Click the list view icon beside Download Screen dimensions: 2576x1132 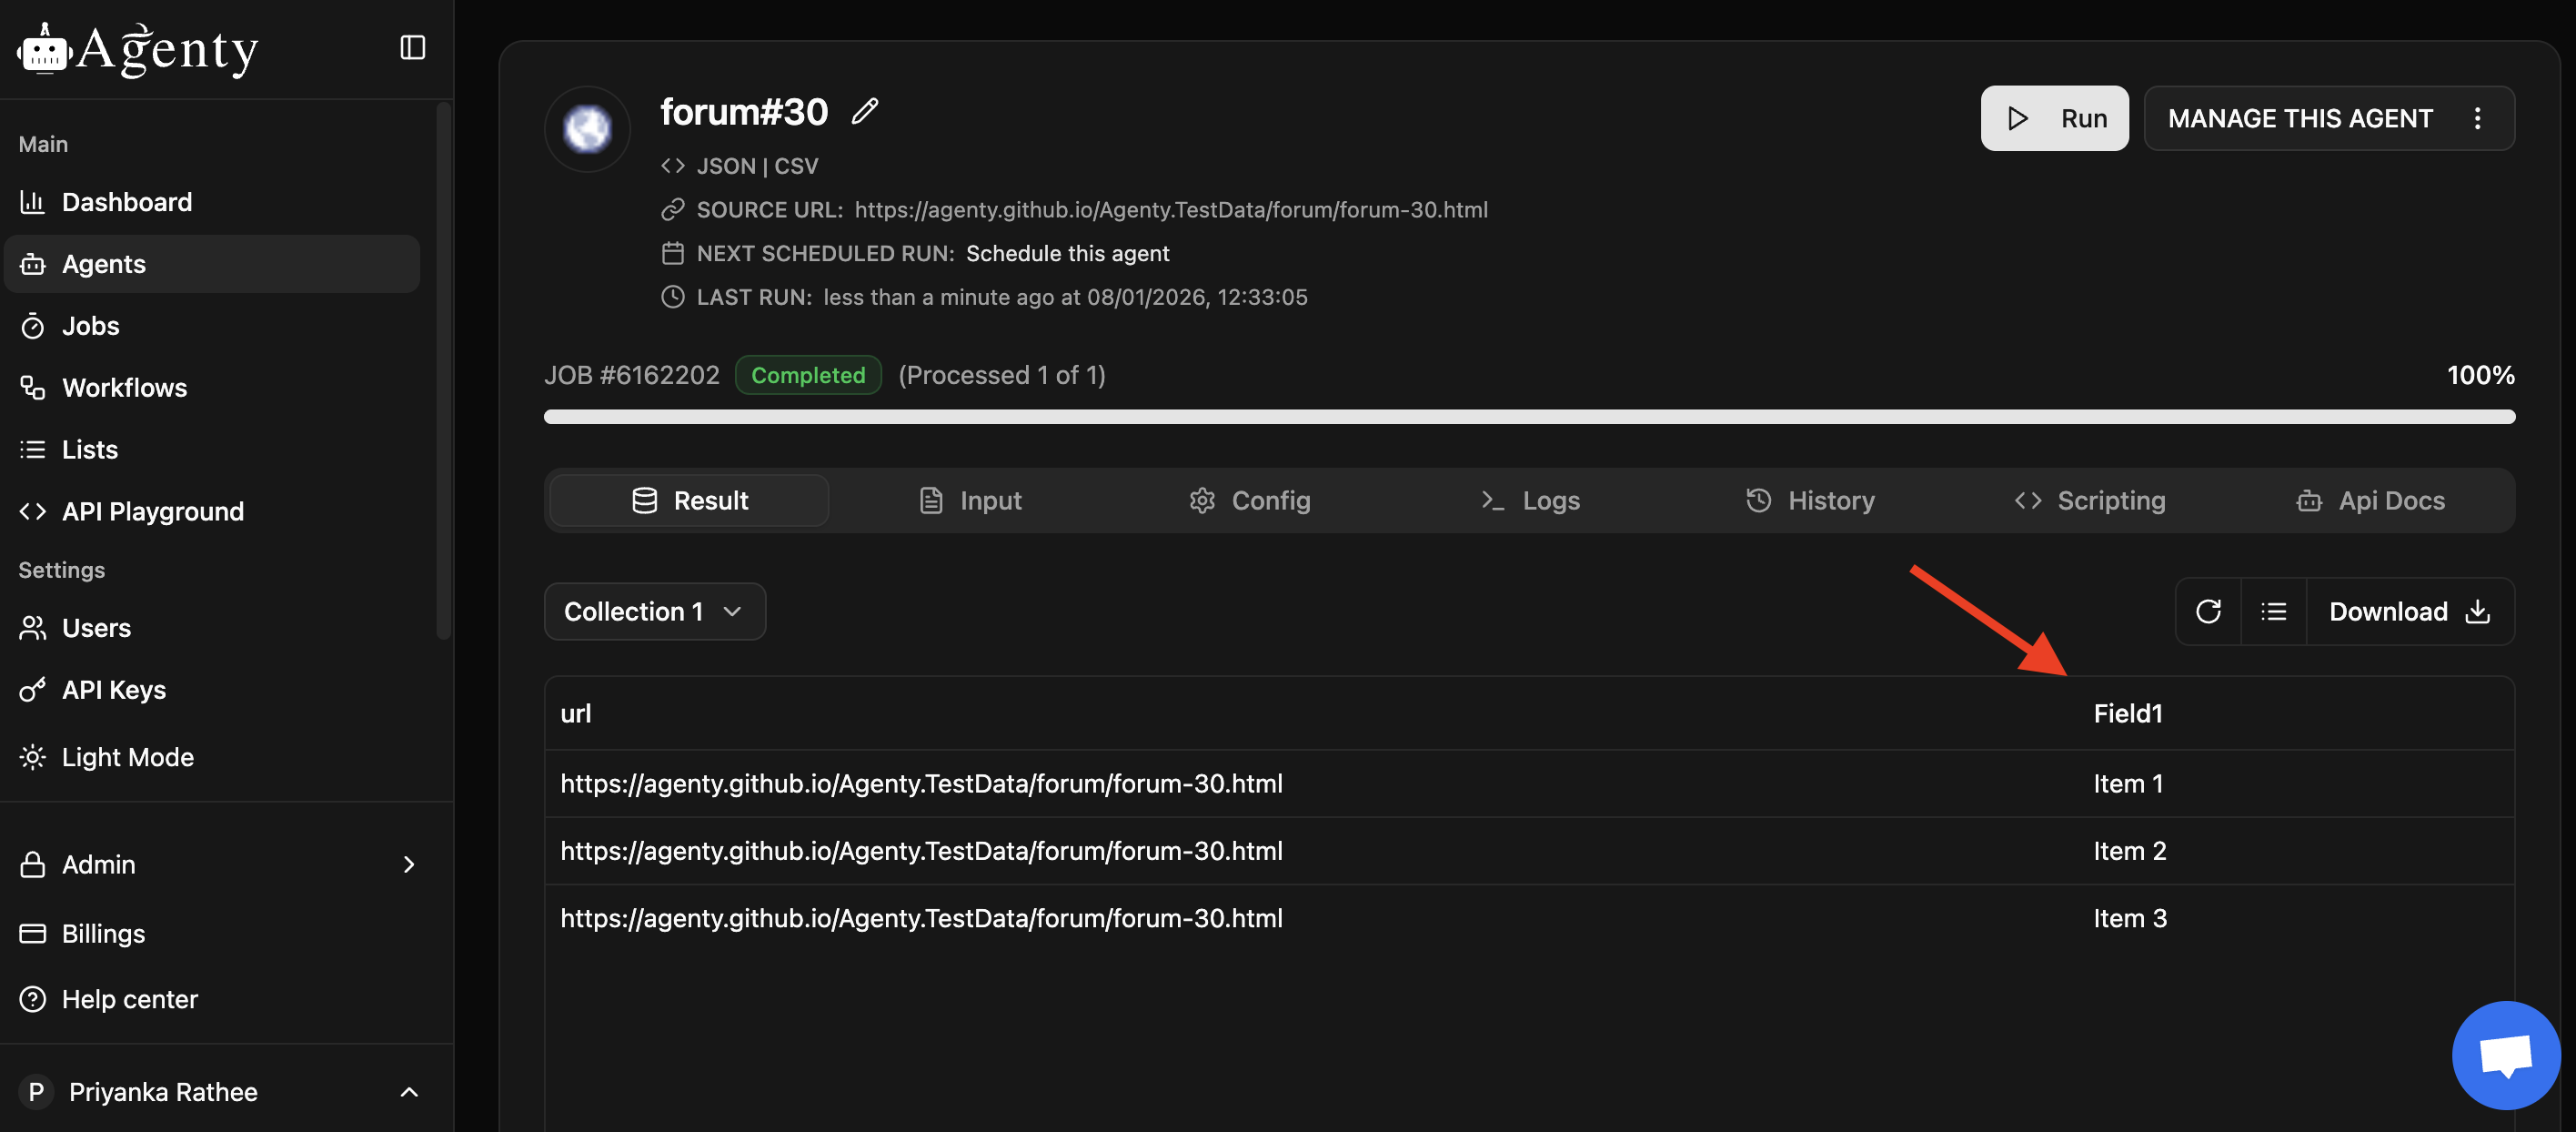(x=2273, y=611)
